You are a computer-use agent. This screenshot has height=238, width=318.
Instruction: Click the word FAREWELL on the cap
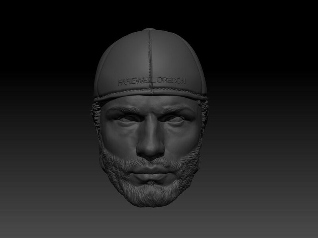135,82
